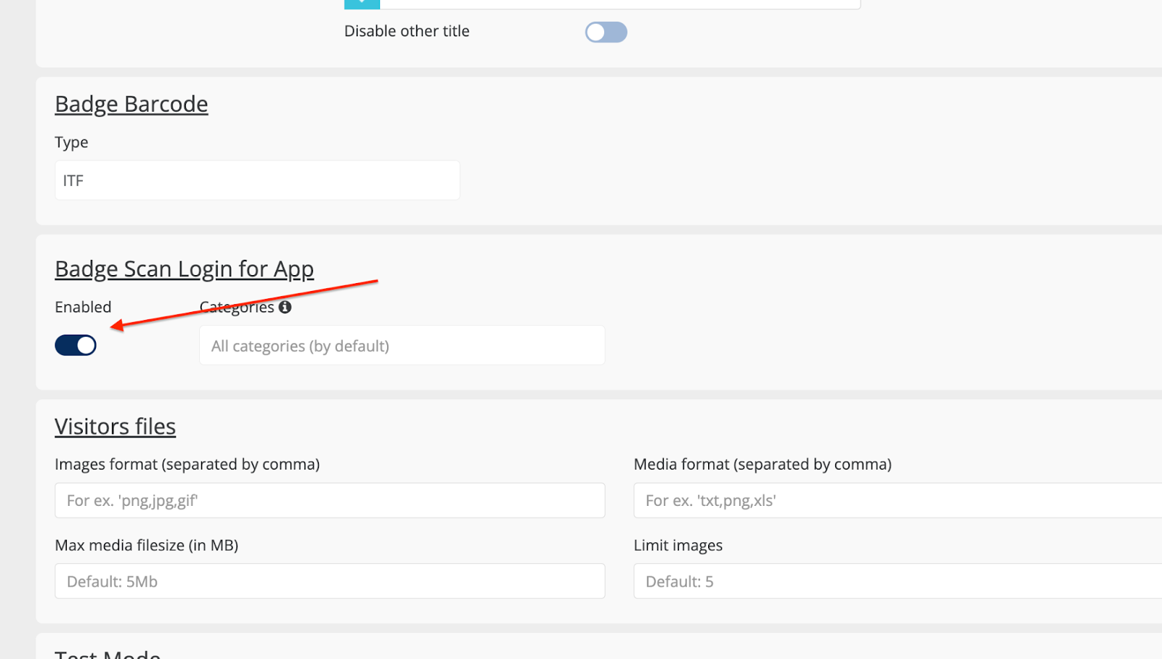Click the Media format input field
The width and height of the screenshot is (1162, 659).
(x=897, y=501)
